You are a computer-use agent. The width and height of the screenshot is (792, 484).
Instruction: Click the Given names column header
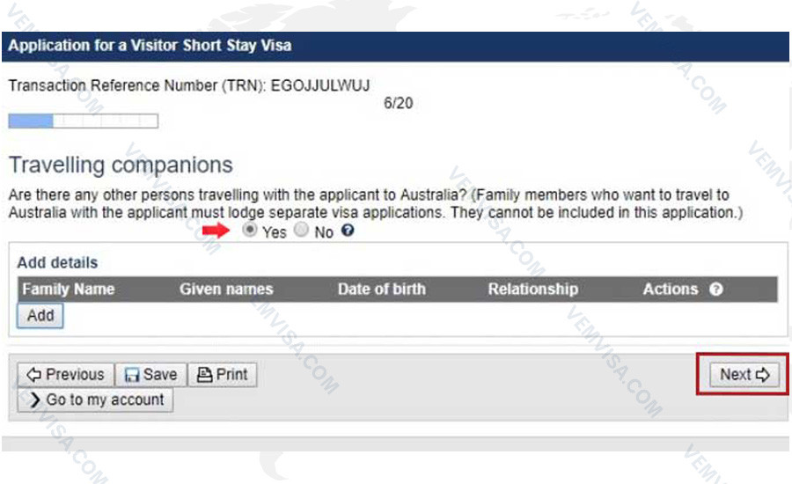point(226,289)
